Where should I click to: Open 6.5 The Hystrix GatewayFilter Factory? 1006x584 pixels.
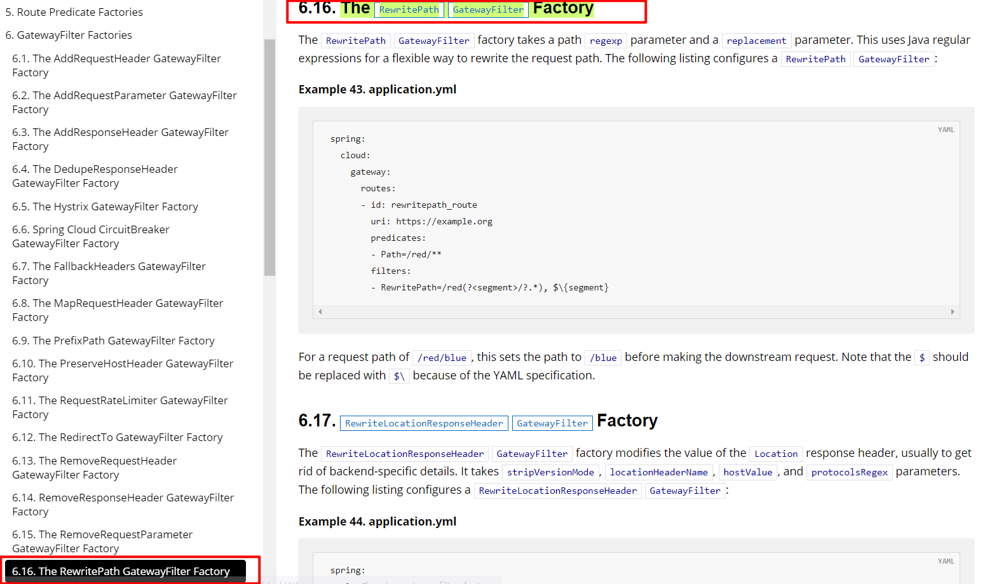[x=105, y=207]
